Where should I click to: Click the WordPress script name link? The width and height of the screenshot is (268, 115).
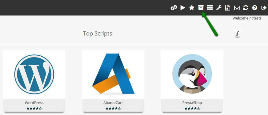(x=34, y=103)
